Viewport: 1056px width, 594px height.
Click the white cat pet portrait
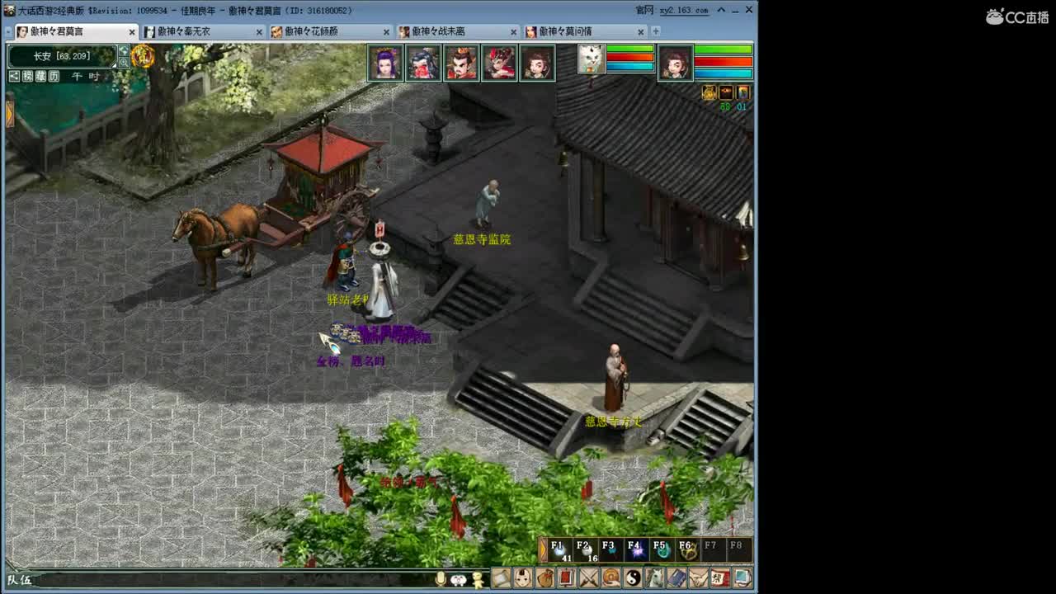click(x=591, y=59)
